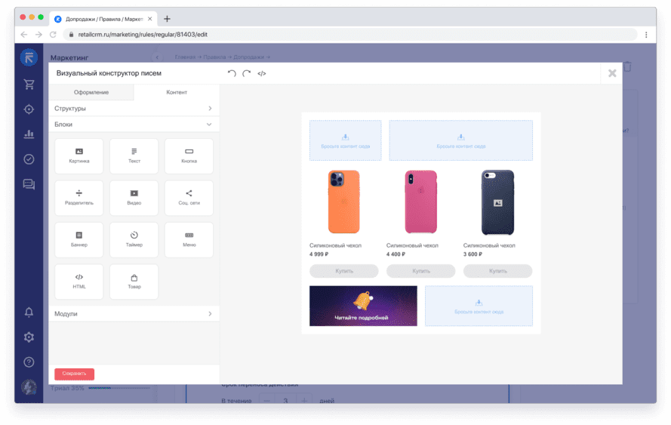Close the Допродажи browser tab

[149, 19]
